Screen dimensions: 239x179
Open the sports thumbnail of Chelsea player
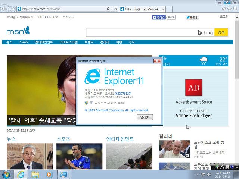tap(80, 156)
